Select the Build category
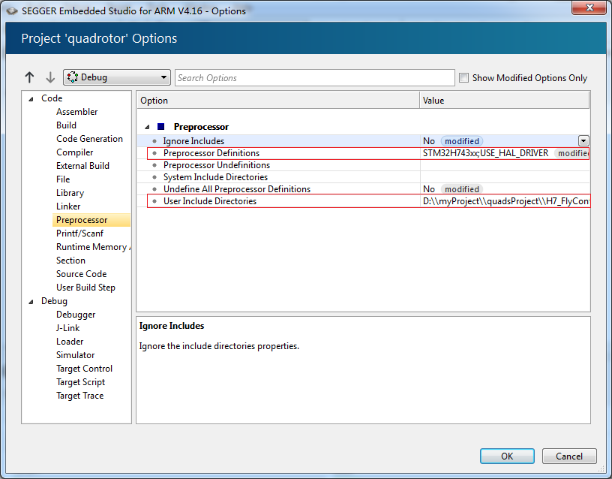612x479 pixels. pyautogui.click(x=66, y=125)
